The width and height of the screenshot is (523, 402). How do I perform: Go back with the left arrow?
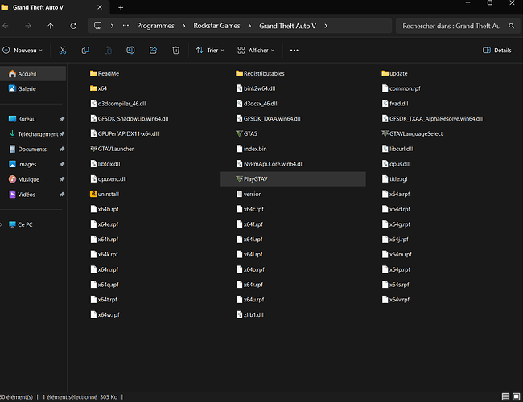[6, 26]
